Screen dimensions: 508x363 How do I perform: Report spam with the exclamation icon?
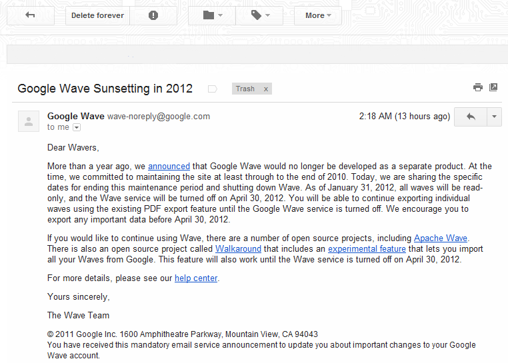[153, 15]
